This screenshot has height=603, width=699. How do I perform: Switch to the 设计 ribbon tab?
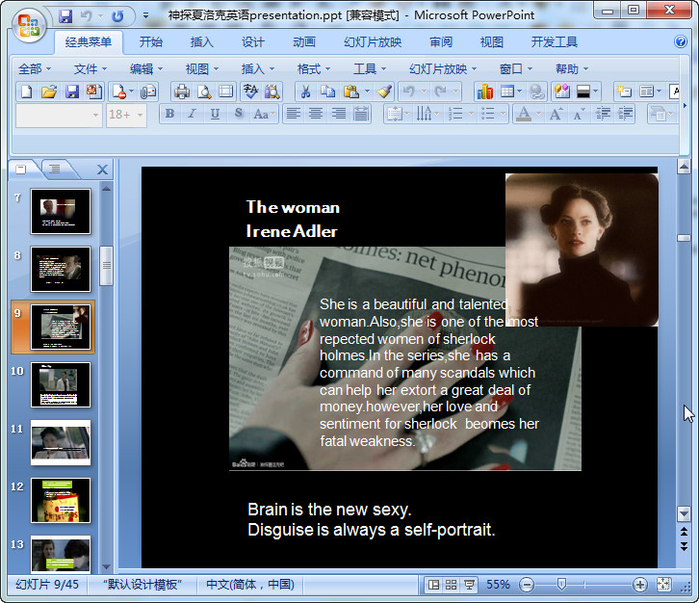(x=253, y=42)
